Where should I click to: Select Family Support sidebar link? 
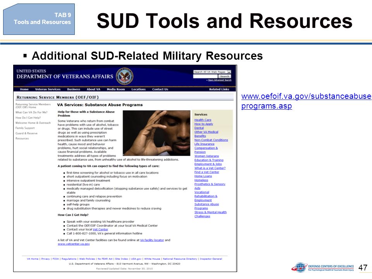tap(25, 128)
